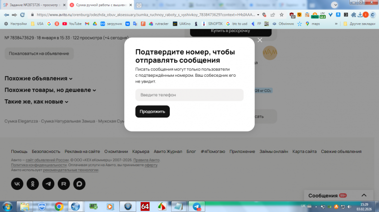Open the Безопасность footer link
The width and height of the screenshot is (379, 212).
coord(46,151)
